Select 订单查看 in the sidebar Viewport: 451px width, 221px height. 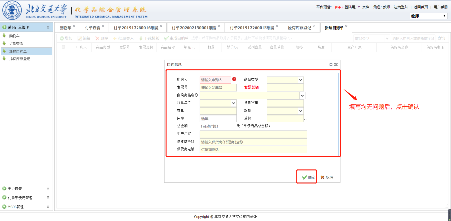pos(16,44)
